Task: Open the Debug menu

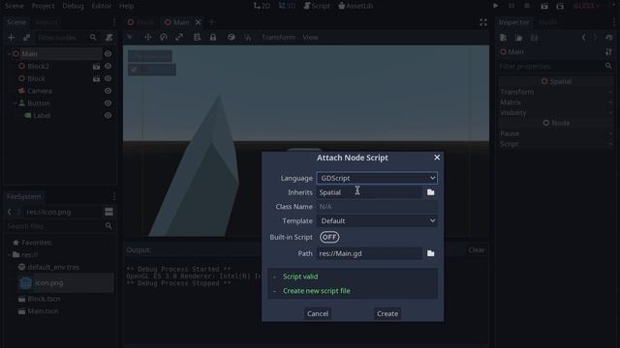Action: click(x=74, y=6)
